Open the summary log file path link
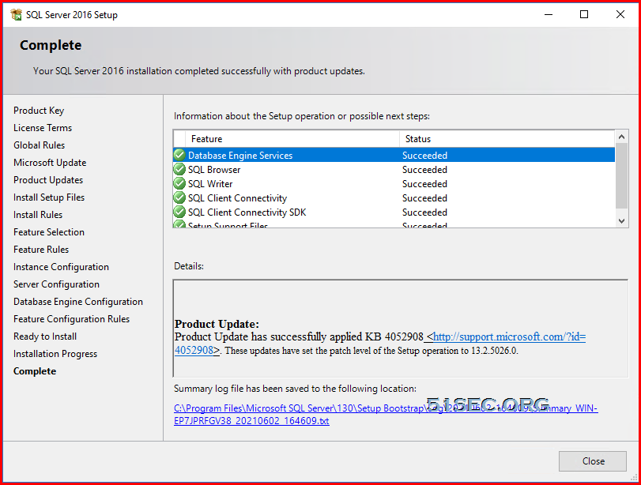 pyautogui.click(x=386, y=415)
